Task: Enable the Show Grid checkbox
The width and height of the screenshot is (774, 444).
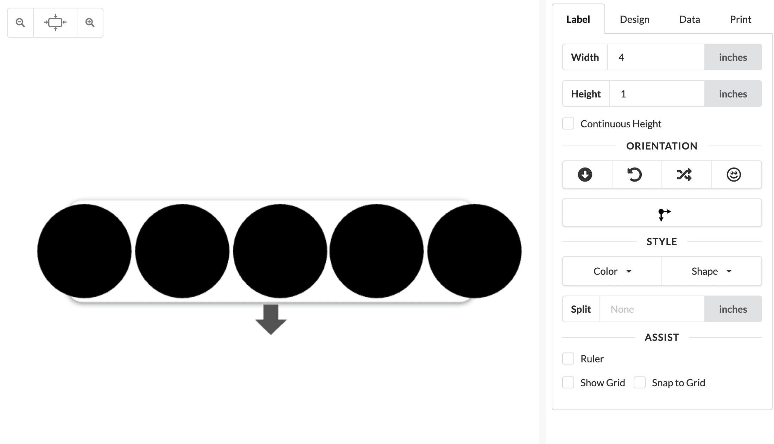Action: (568, 383)
